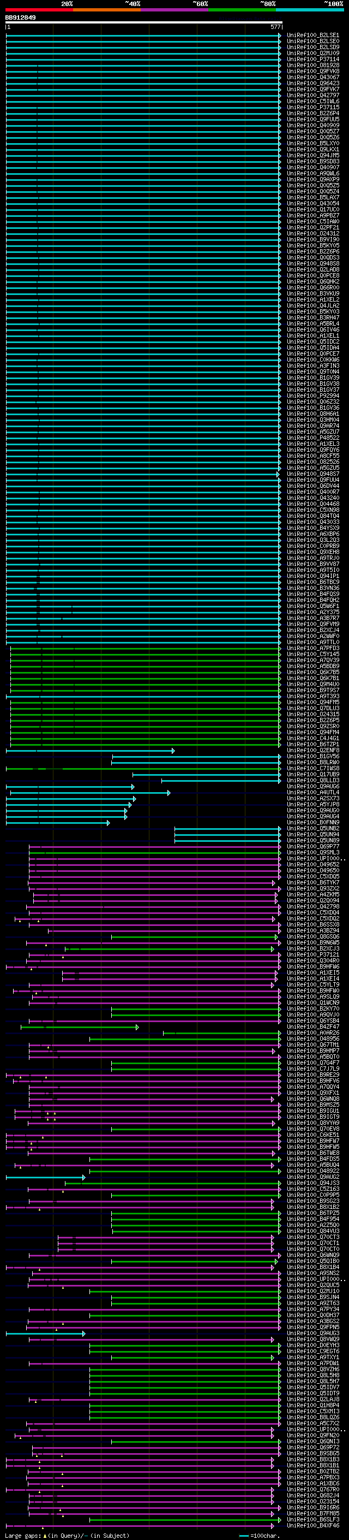
Task: Select the UniRef100_Q96423 entry
Action: point(312,83)
